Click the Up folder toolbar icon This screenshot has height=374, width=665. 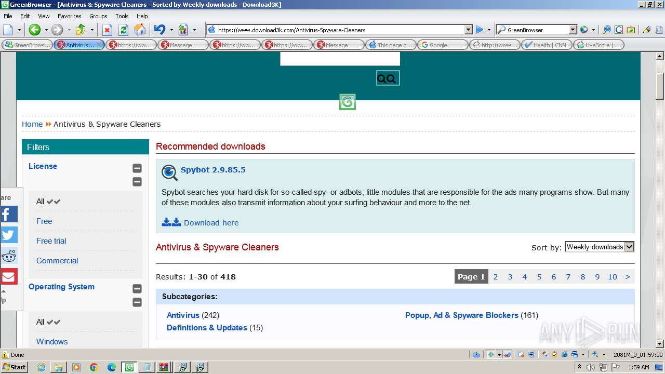click(x=80, y=30)
